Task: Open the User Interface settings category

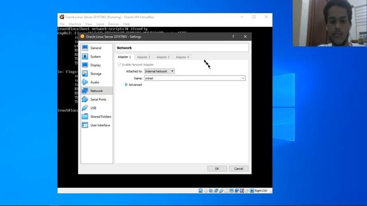Action: pos(96,125)
